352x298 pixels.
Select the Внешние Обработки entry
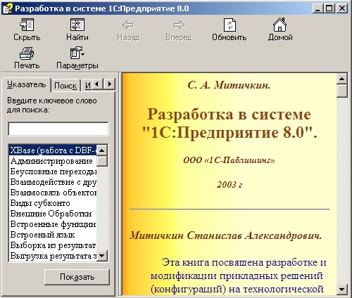[x=53, y=214]
